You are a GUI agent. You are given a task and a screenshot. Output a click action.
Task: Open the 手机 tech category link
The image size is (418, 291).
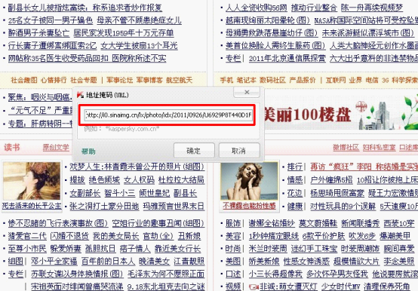(226, 80)
